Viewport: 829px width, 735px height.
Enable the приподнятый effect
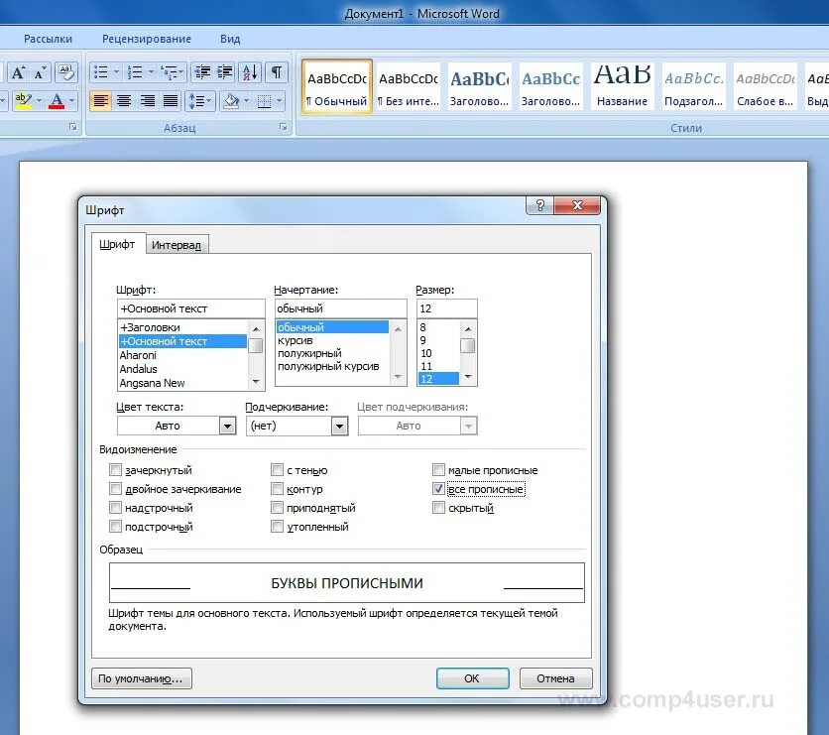pos(277,508)
